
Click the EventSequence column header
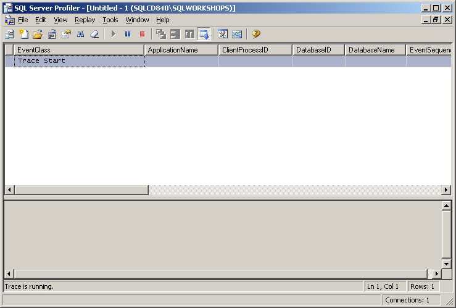tap(429, 50)
